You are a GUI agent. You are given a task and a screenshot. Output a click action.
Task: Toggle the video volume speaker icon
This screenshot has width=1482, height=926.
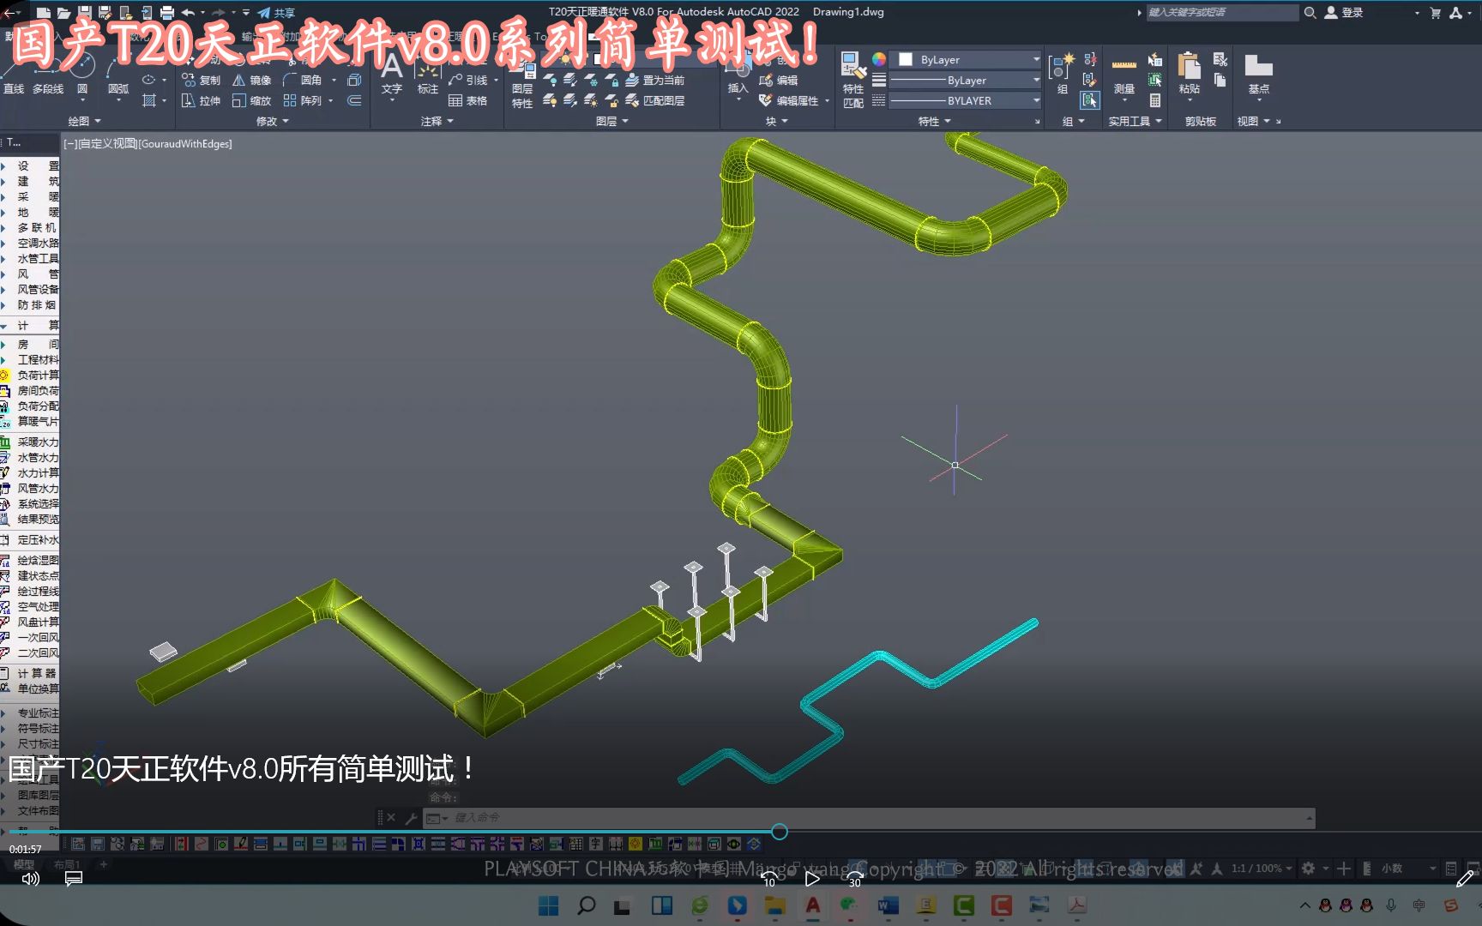[x=30, y=878]
